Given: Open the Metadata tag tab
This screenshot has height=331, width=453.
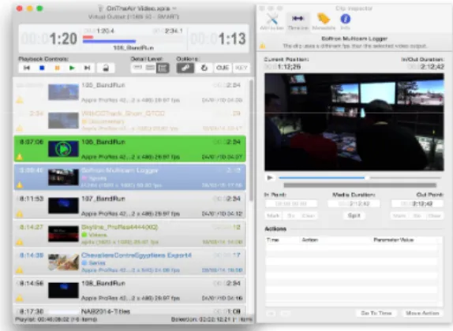Looking at the screenshot, I should tap(324, 21).
